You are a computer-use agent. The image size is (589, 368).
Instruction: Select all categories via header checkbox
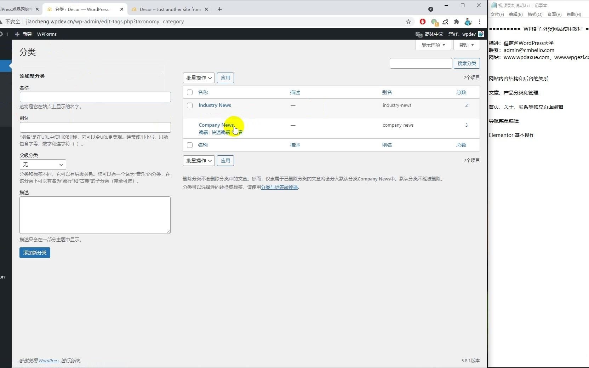click(x=190, y=92)
